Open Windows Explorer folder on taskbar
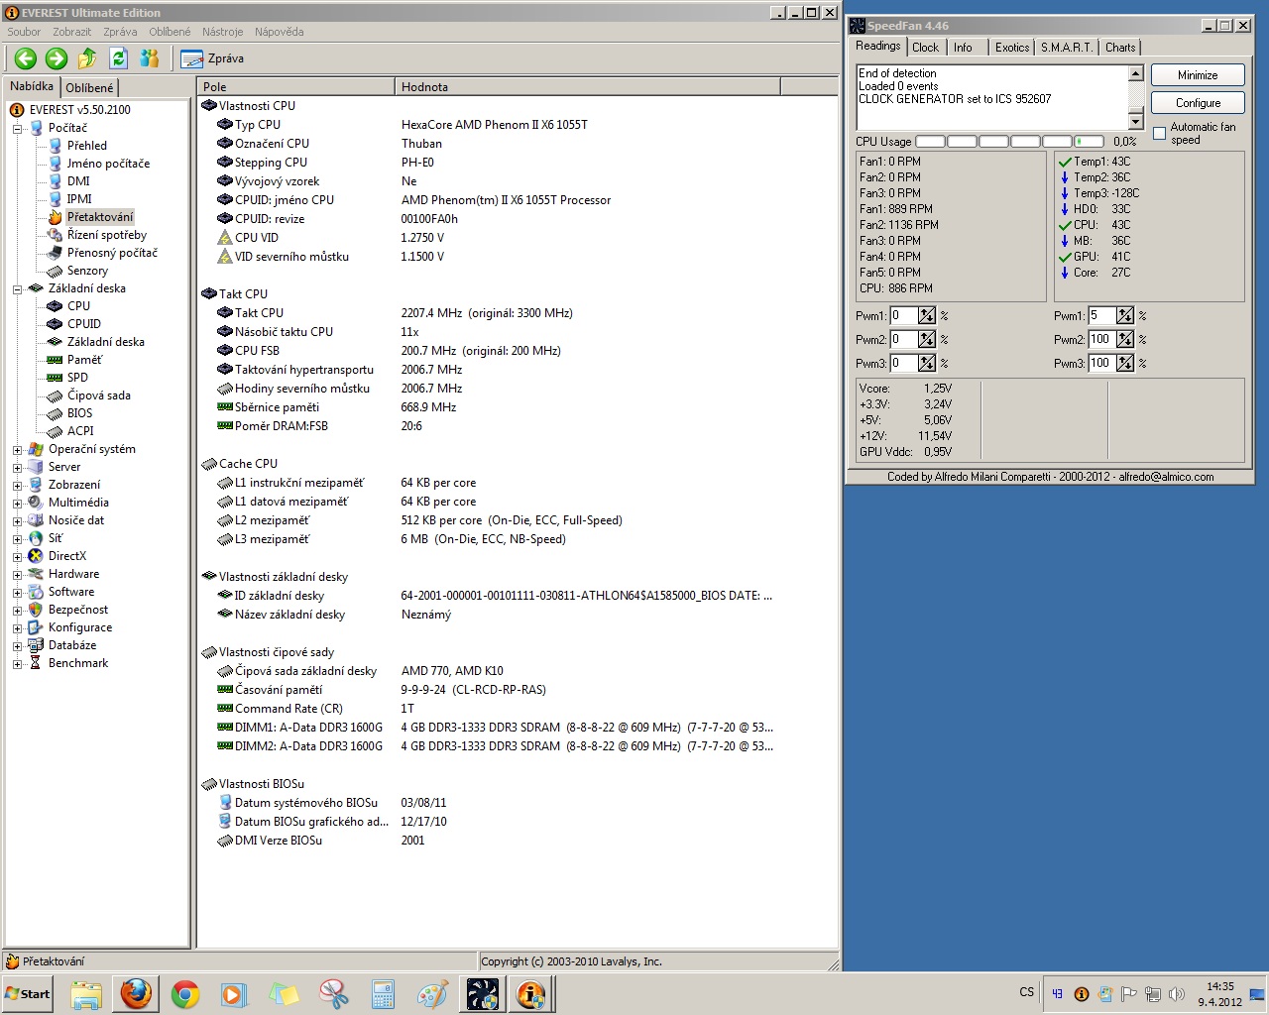Screen dimensions: 1269x1015 [x=86, y=994]
